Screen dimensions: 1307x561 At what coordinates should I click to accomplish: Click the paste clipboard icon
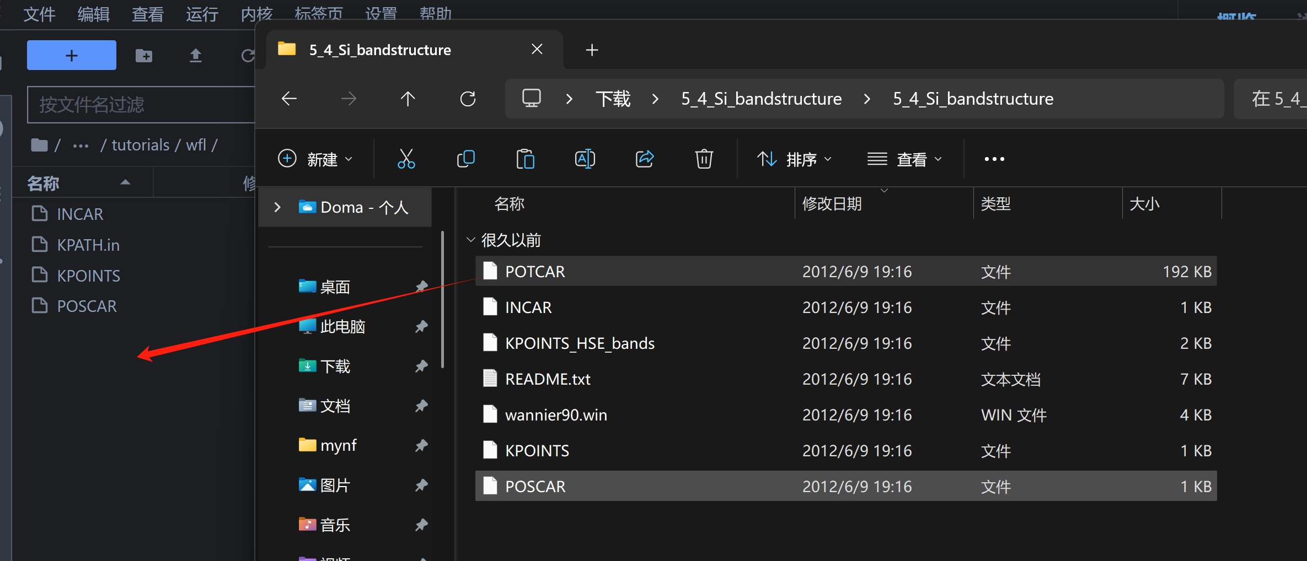(x=525, y=159)
